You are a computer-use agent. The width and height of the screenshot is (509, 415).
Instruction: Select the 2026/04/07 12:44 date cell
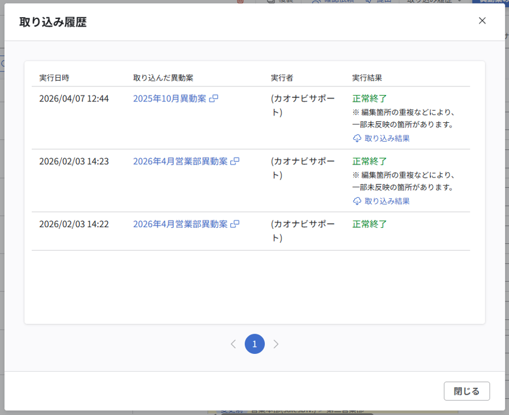(x=74, y=99)
